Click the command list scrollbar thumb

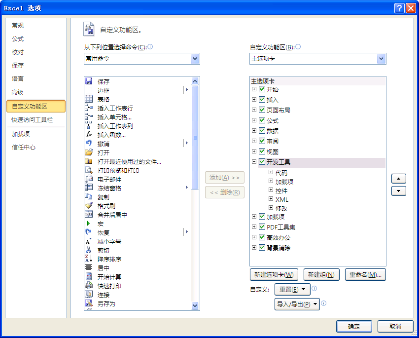click(x=195, y=138)
